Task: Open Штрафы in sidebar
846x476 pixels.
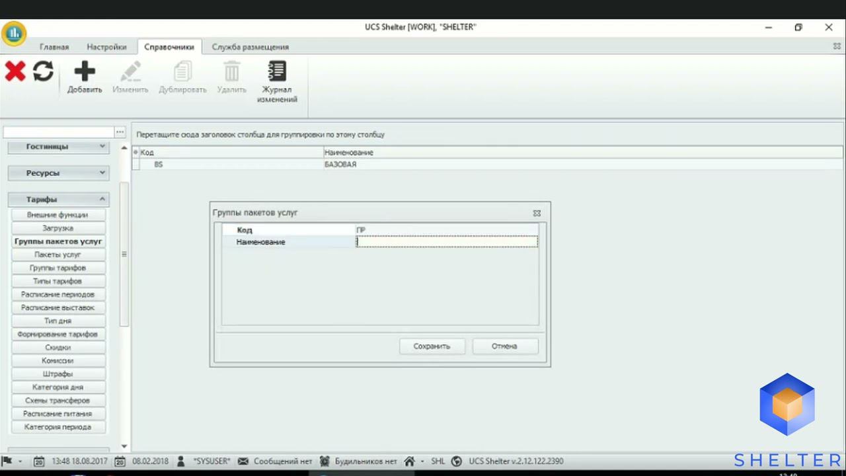Action: click(58, 374)
